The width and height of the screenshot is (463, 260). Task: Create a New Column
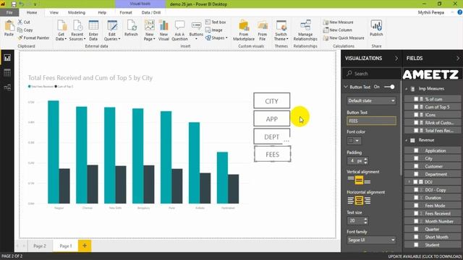pos(338,30)
